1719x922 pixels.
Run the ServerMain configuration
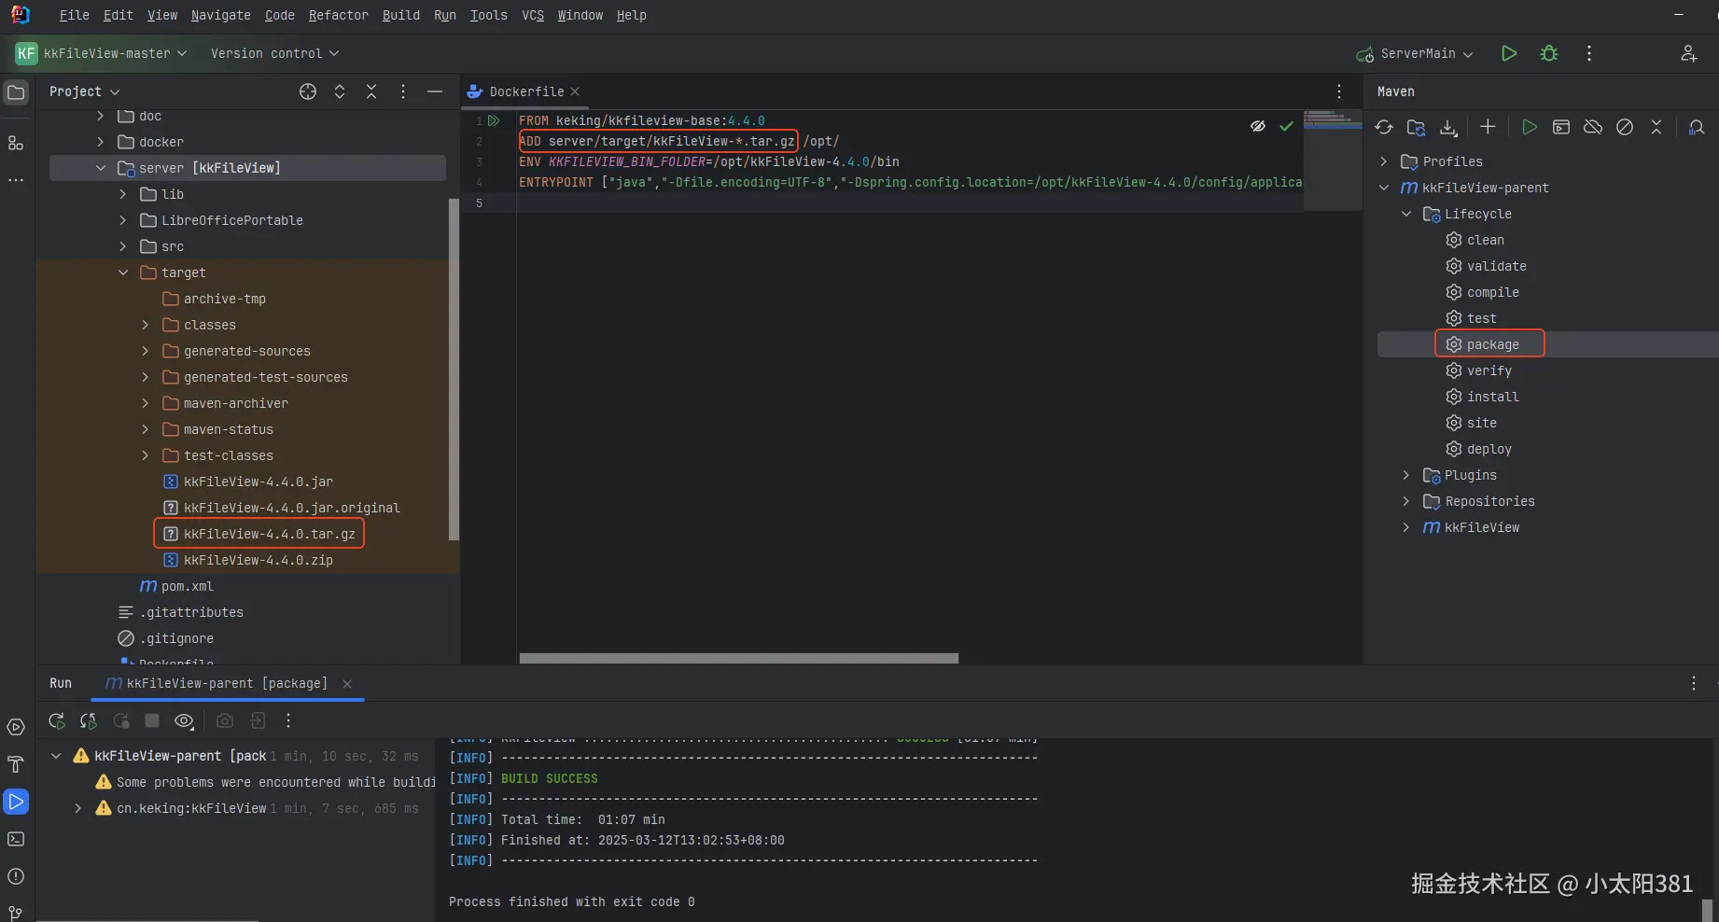pyautogui.click(x=1508, y=53)
